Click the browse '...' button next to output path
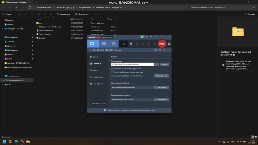258x145 pixels. pyautogui.click(x=157, y=64)
